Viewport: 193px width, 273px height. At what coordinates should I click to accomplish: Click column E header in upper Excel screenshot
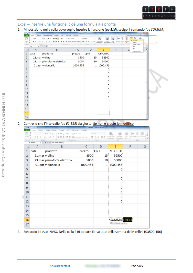pos(103,50)
